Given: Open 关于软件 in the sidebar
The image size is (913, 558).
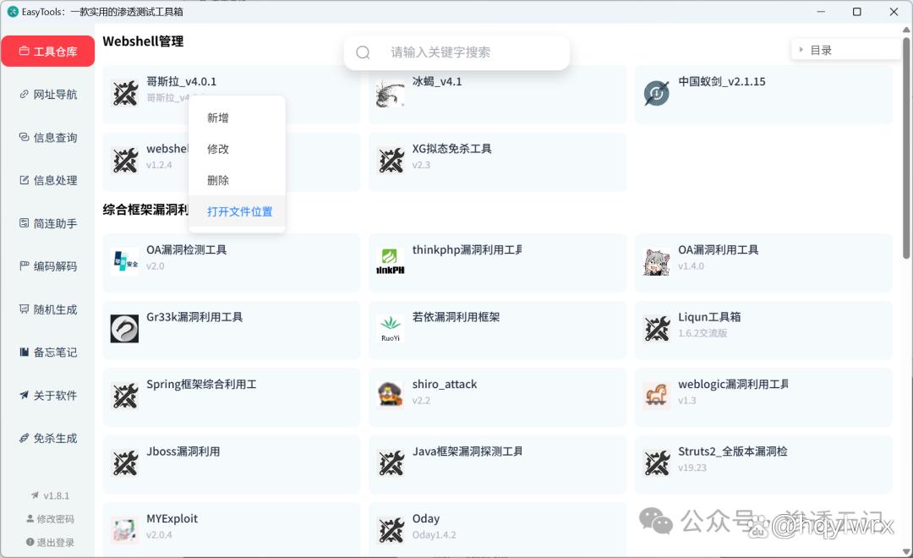Looking at the screenshot, I should [47, 396].
